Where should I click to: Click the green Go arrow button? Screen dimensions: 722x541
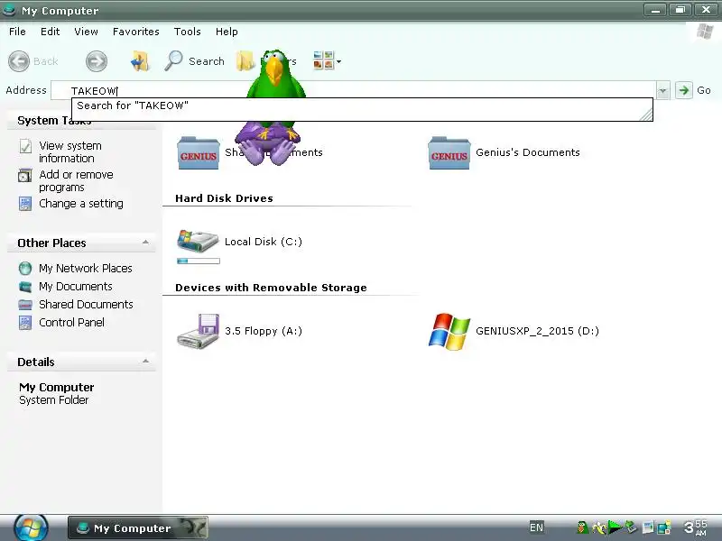[x=684, y=90]
